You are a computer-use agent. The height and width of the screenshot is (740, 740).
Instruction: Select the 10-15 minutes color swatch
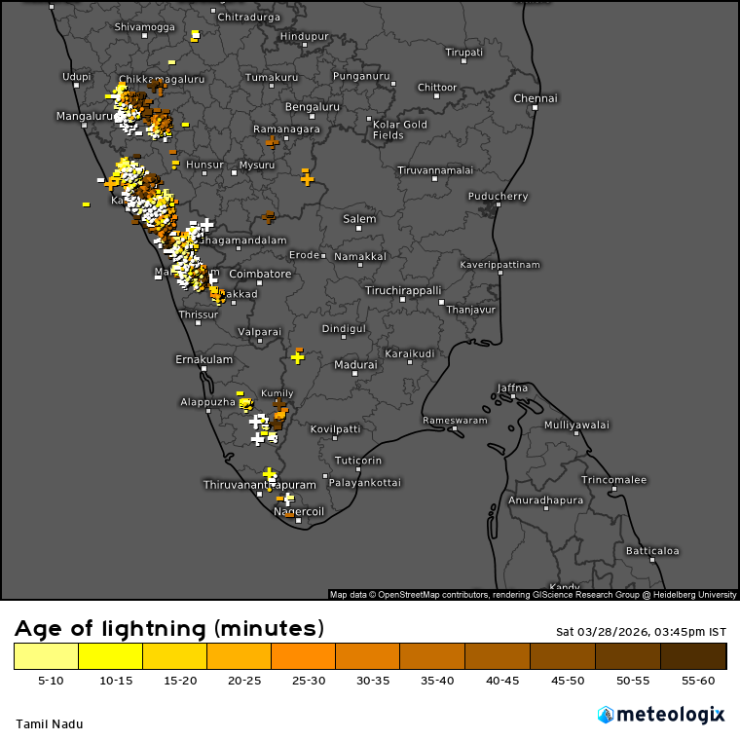pos(110,656)
